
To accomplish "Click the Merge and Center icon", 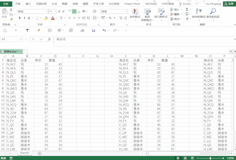I will point(94,18).
